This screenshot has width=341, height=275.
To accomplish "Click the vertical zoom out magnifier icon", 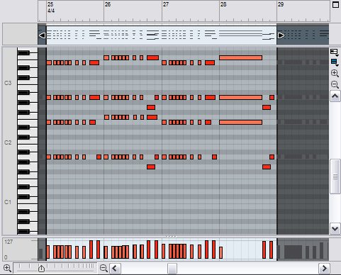I will click(335, 84).
